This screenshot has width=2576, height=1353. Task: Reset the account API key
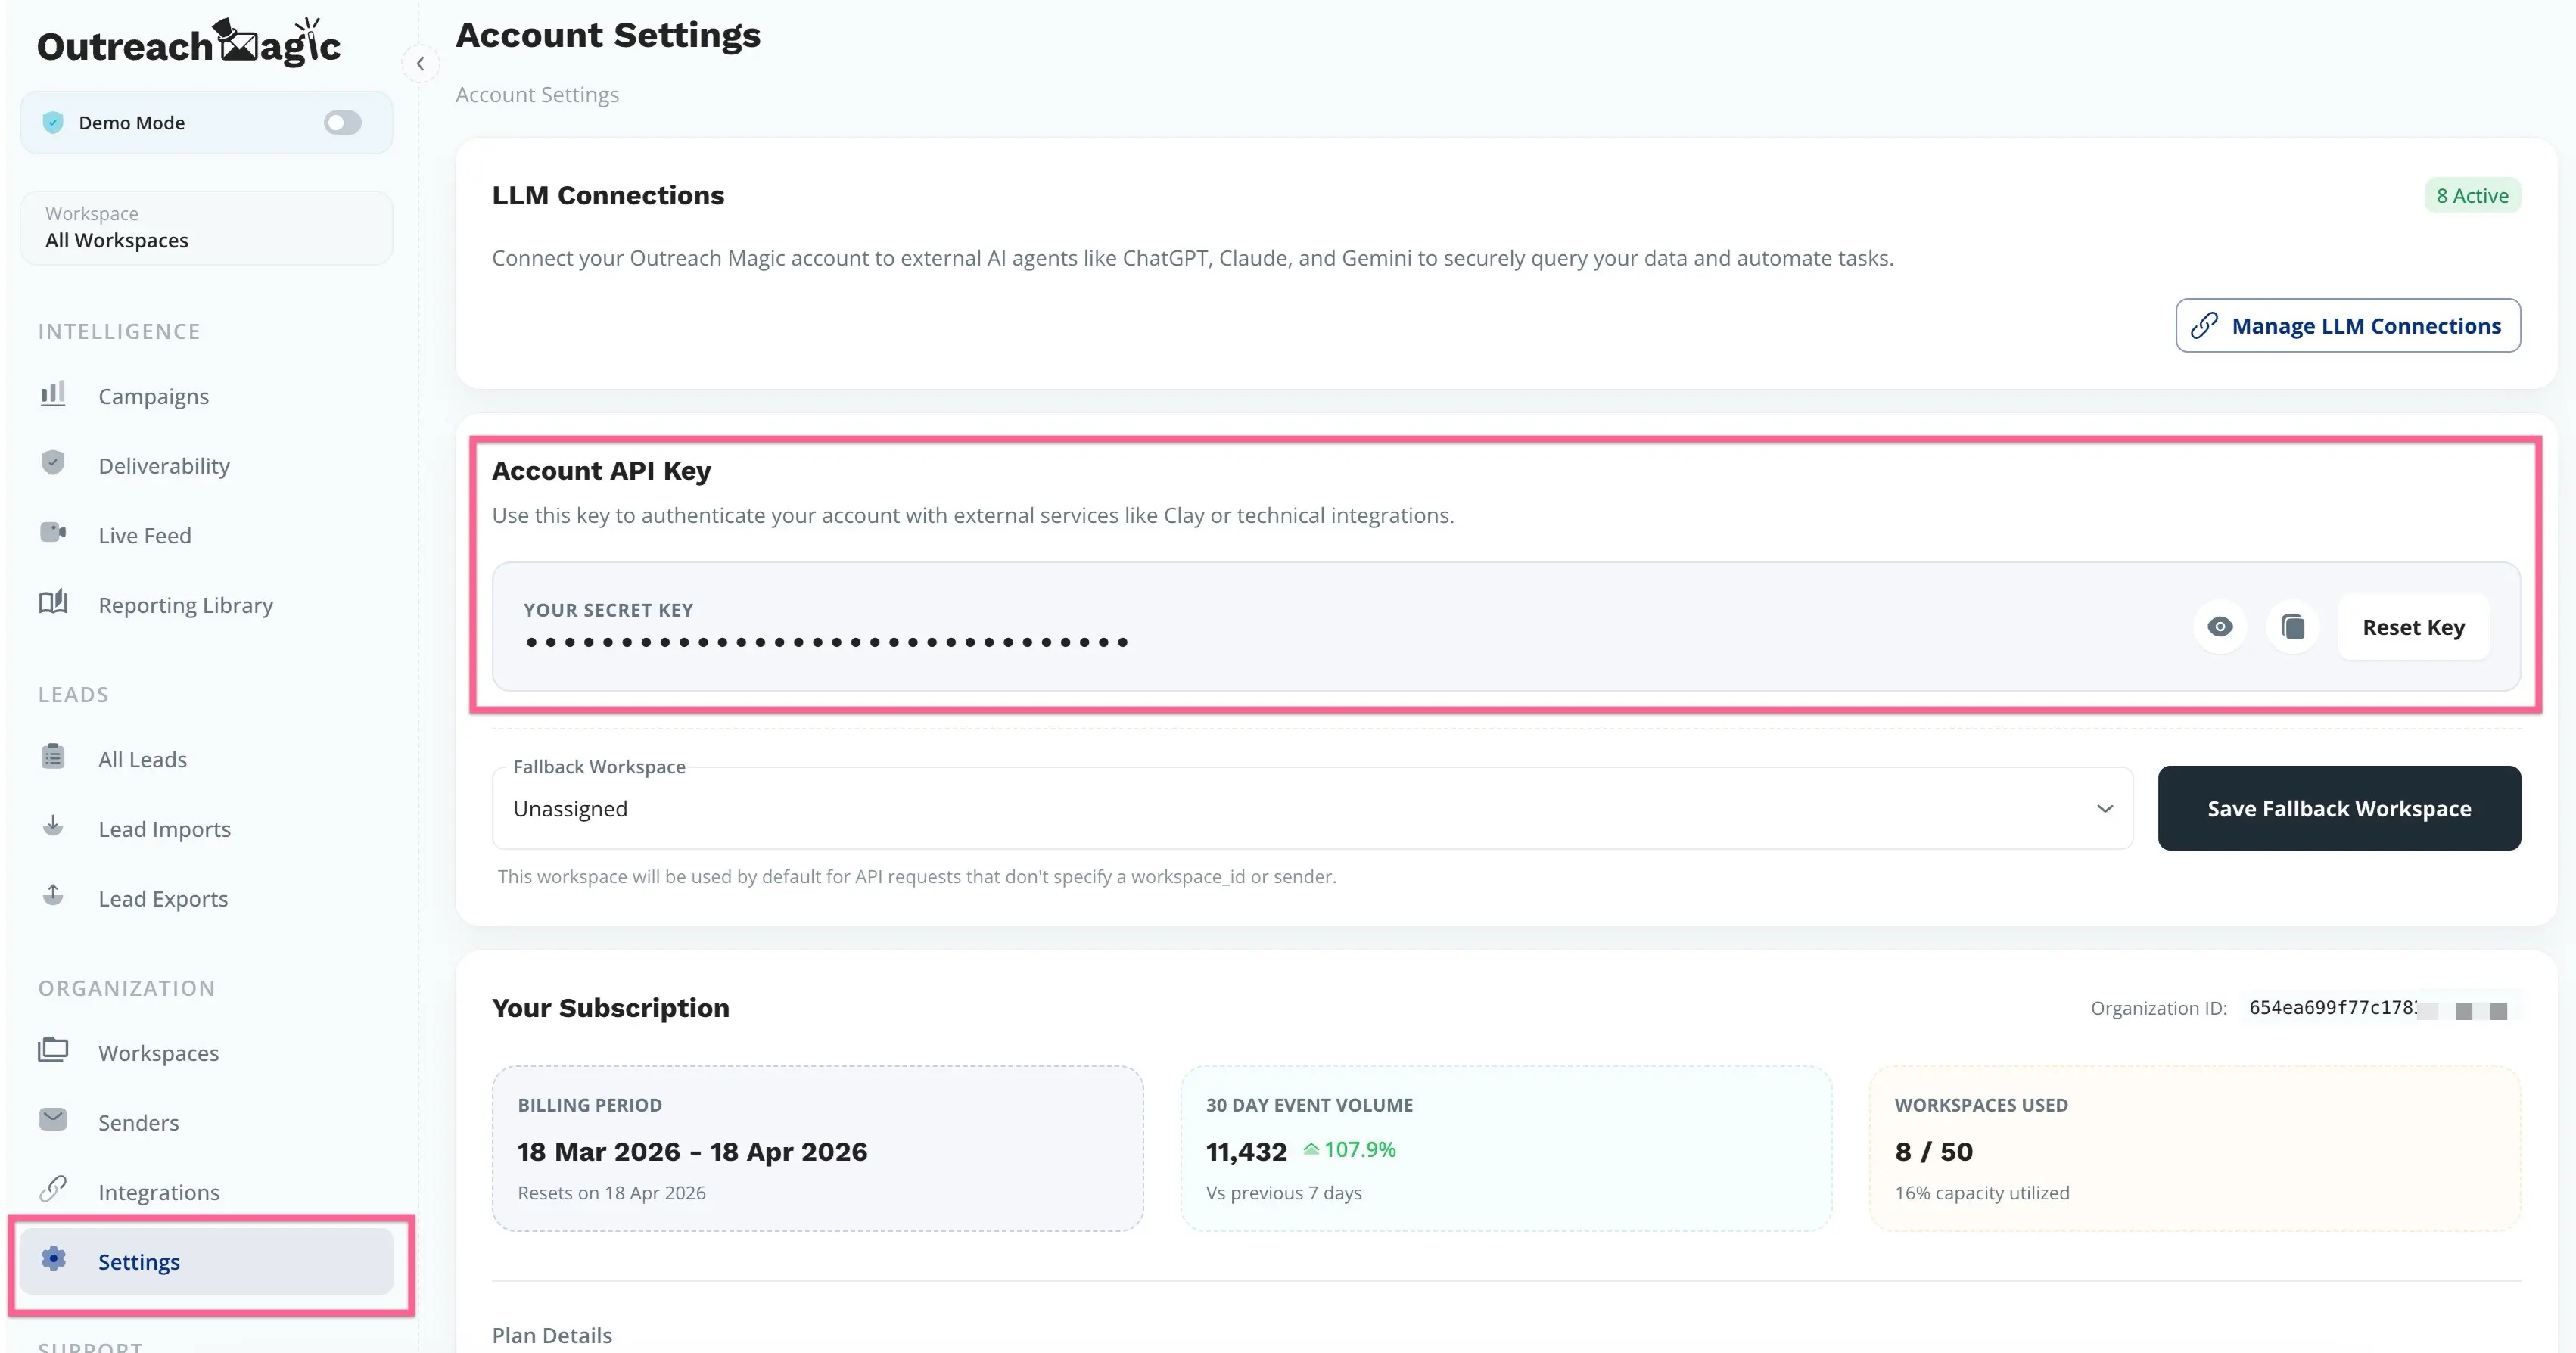click(2413, 627)
